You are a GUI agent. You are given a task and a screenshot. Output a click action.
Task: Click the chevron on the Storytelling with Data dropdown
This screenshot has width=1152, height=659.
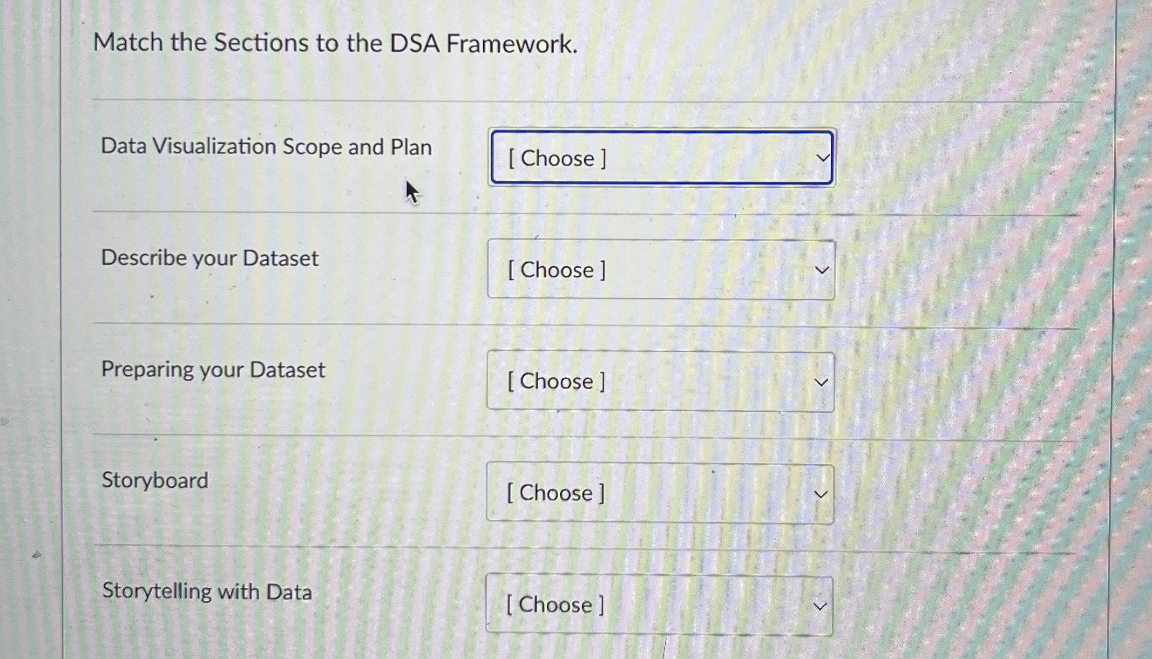820,605
